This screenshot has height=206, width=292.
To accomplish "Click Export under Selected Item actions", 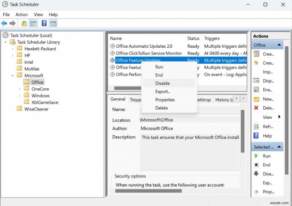I will tap(268, 183).
